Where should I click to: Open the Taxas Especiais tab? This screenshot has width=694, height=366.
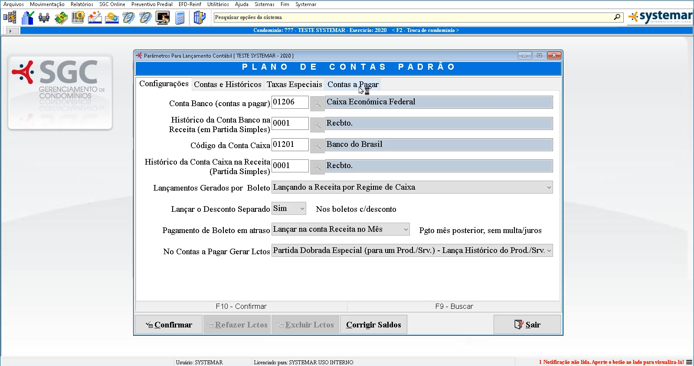[294, 84]
